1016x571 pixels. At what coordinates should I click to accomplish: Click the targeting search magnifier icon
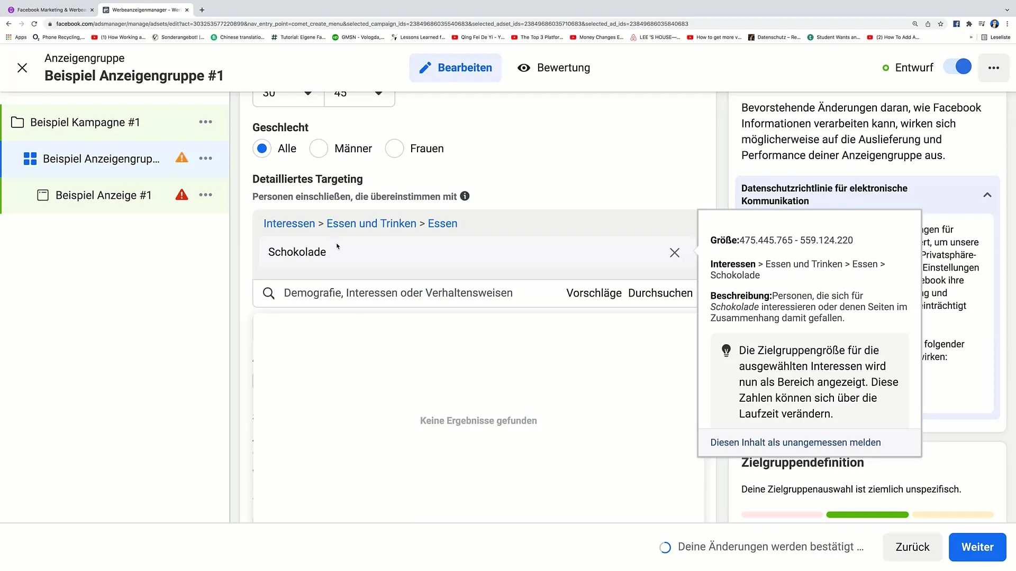[269, 293]
